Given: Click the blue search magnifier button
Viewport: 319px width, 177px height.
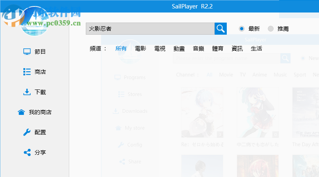Looking at the screenshot, I should tap(221, 29).
